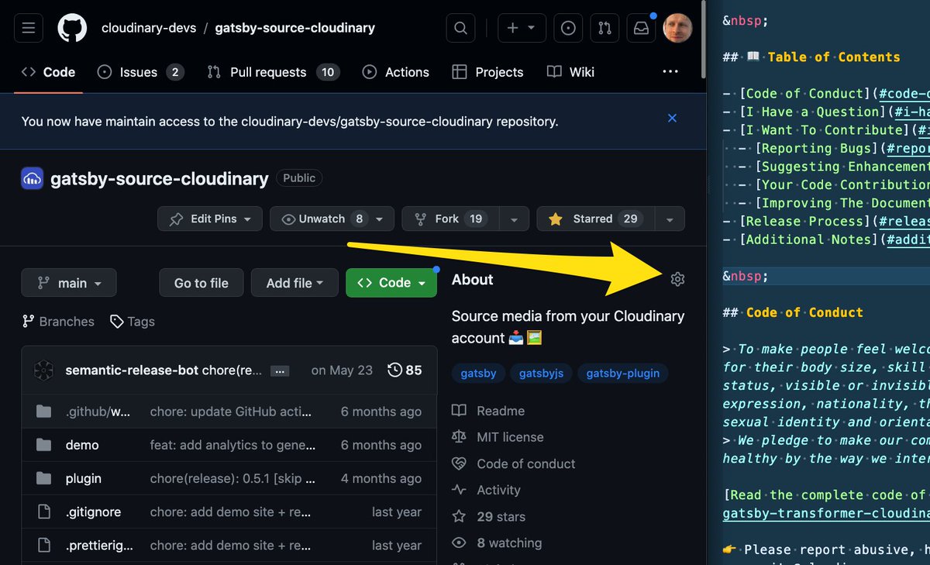The image size is (930, 565).
Task: Open the green Code dropdown button
Action: click(391, 283)
